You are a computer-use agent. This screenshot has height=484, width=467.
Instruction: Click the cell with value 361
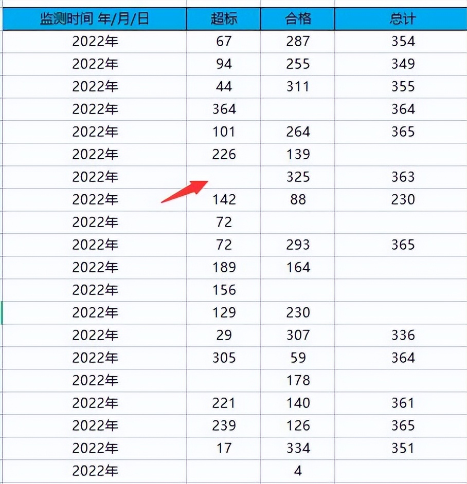tap(401, 403)
